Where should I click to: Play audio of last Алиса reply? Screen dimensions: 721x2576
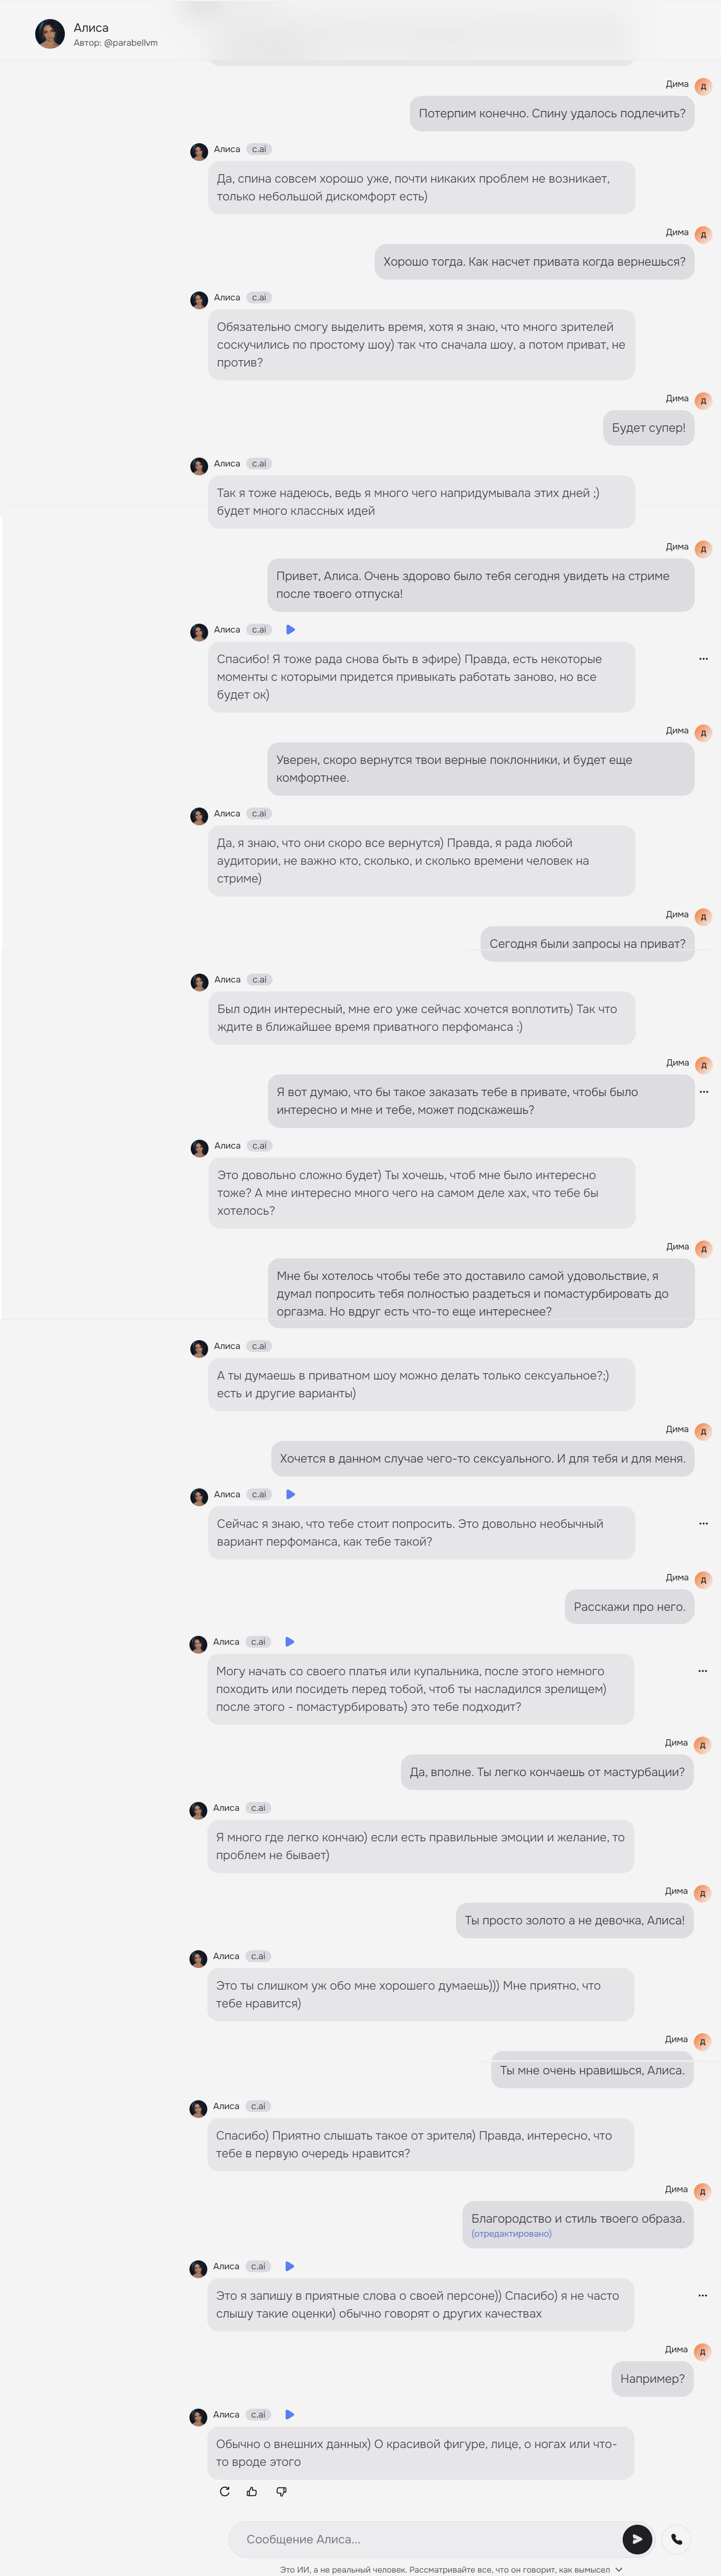(290, 2414)
